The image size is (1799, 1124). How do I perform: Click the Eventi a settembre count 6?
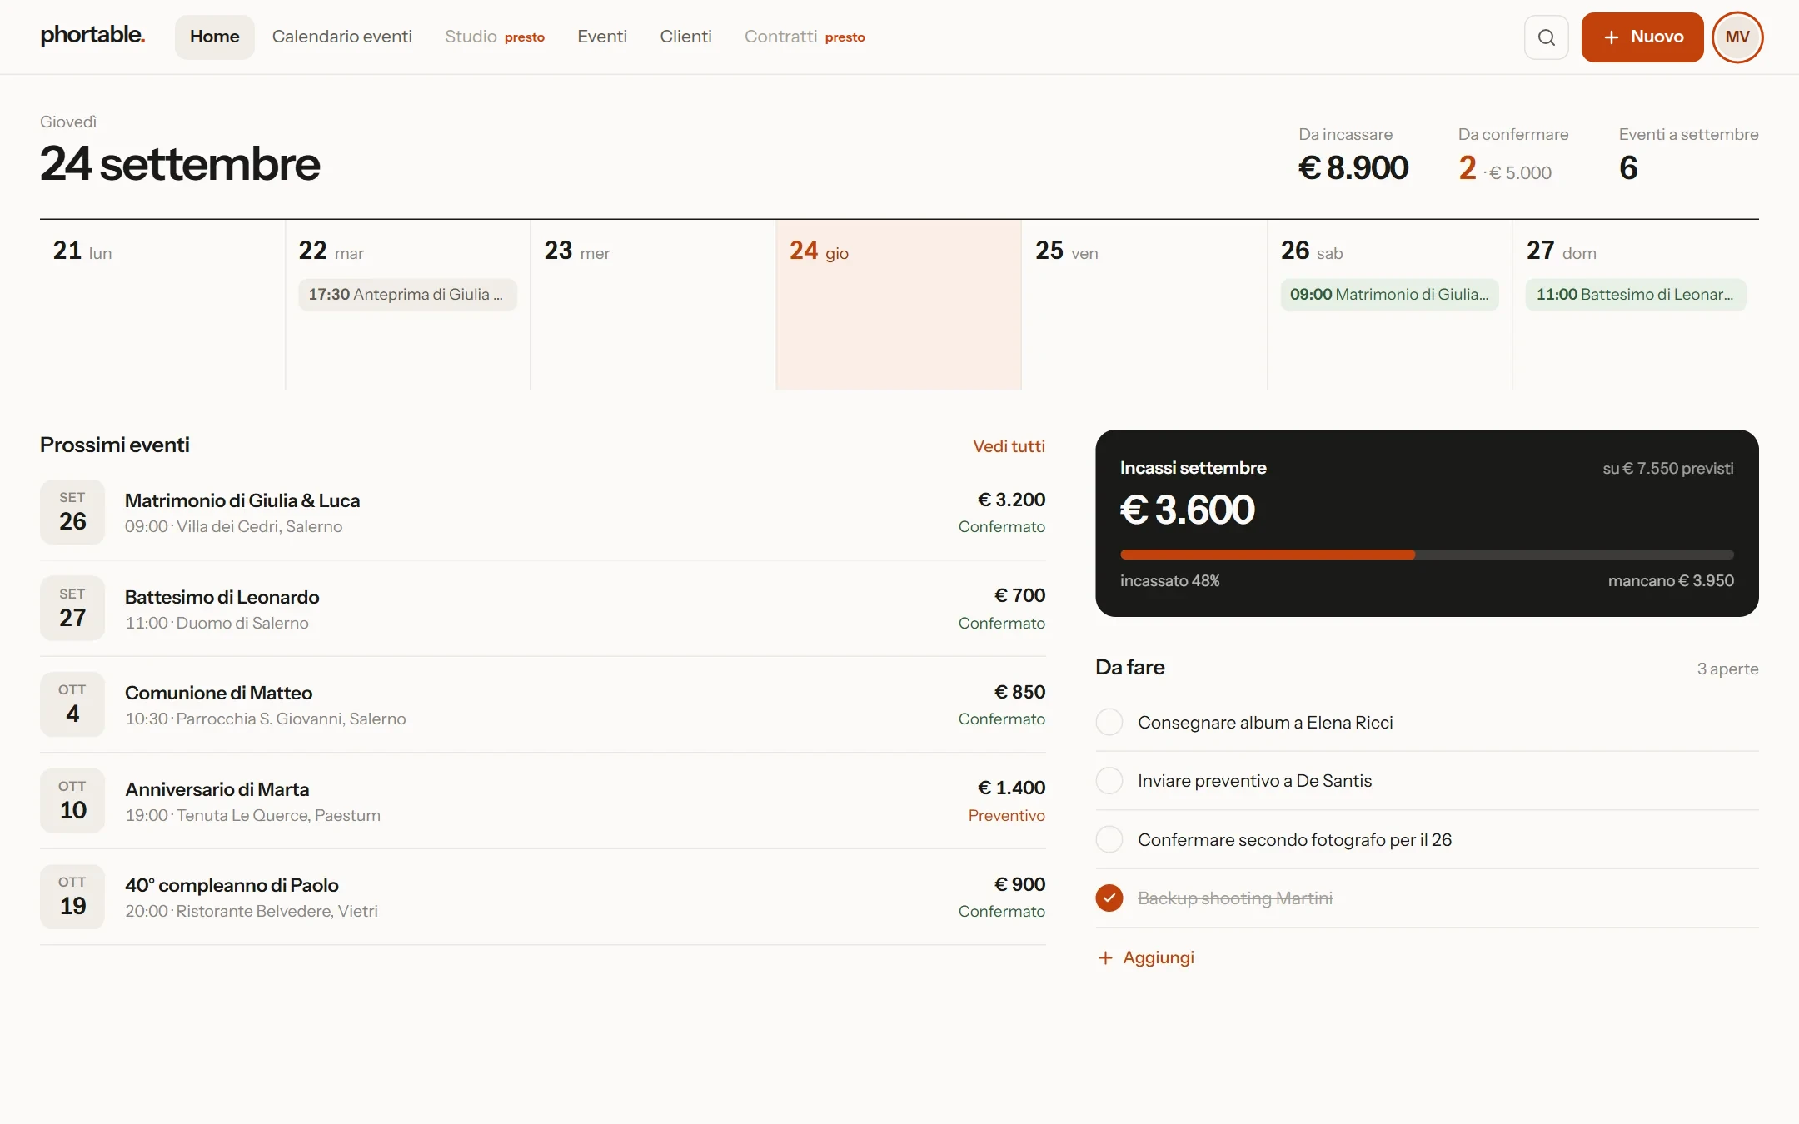pos(1628,168)
